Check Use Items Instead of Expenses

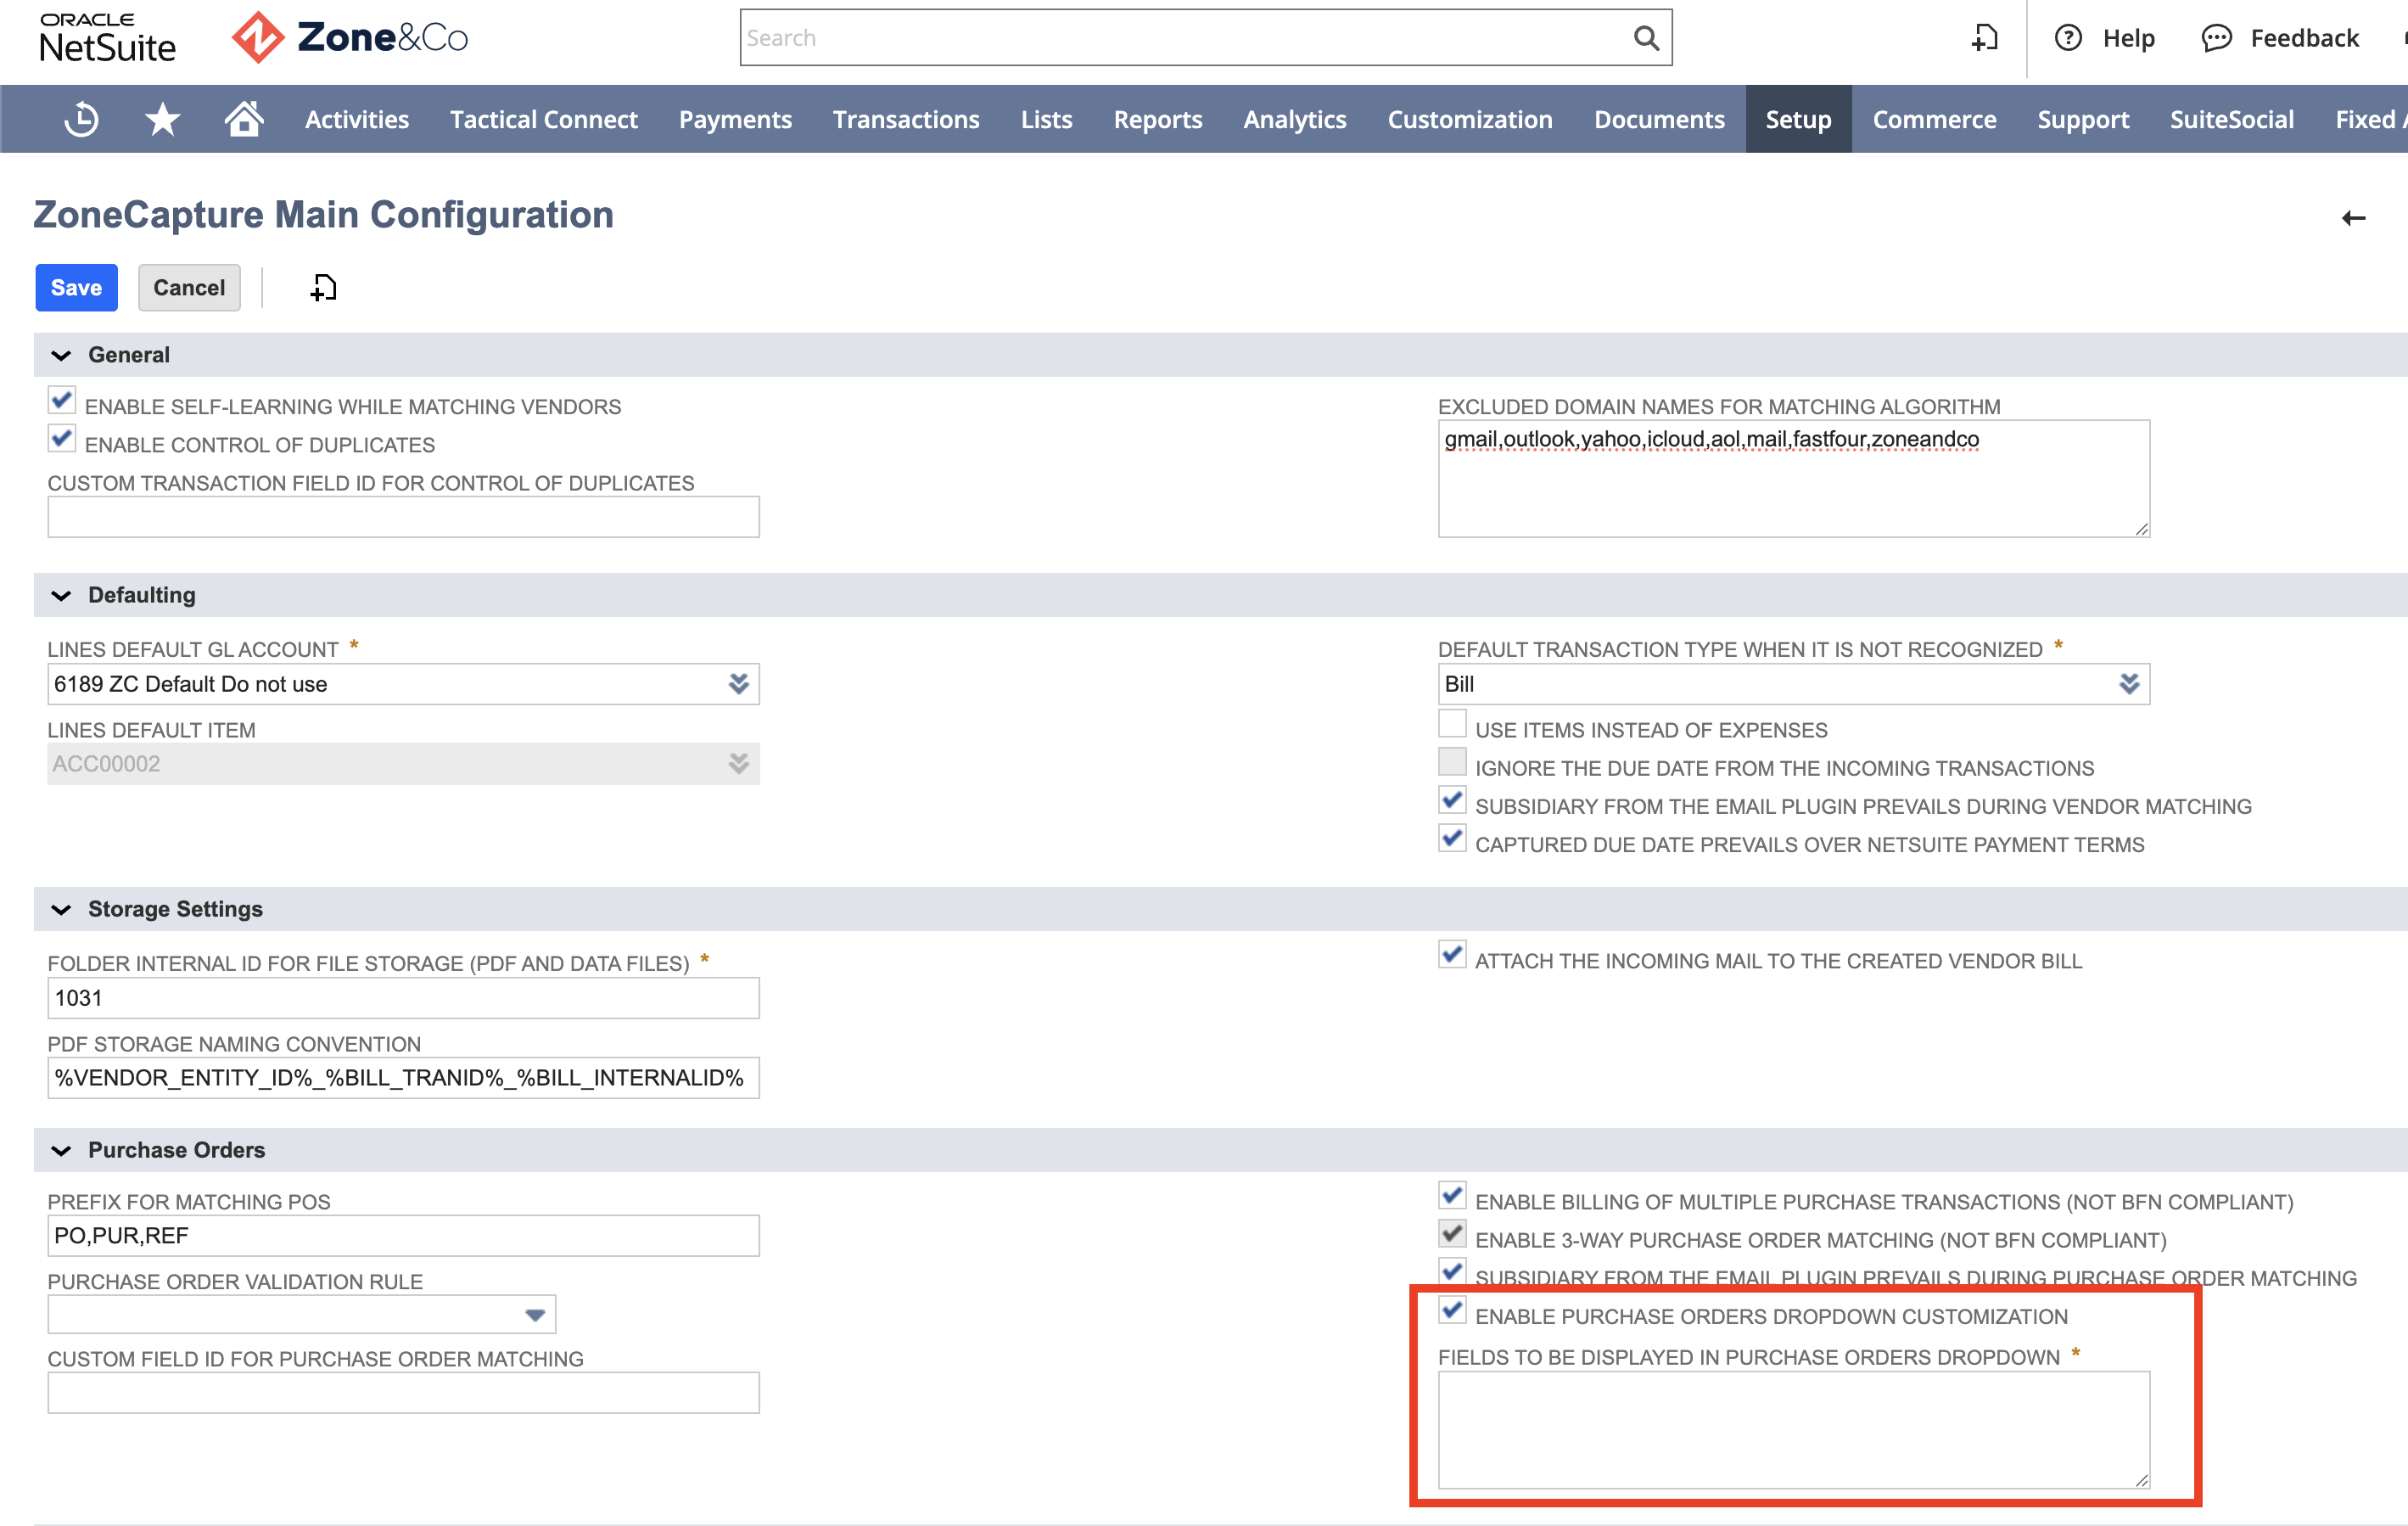(x=1452, y=724)
